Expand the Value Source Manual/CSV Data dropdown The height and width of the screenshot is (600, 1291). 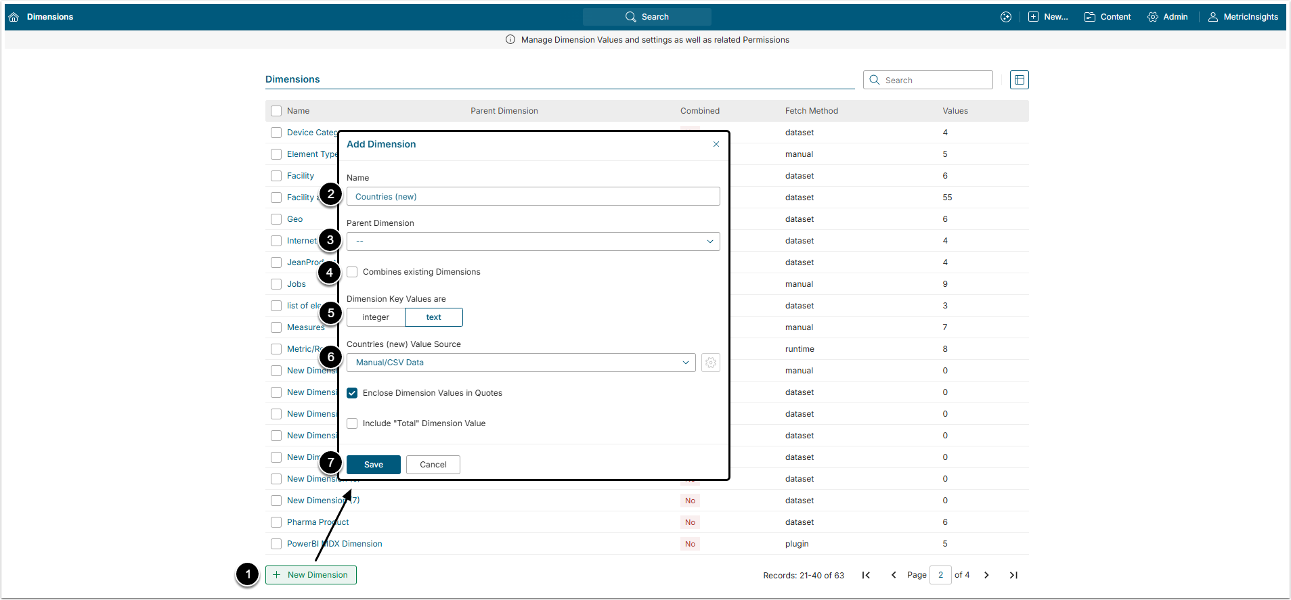521,363
